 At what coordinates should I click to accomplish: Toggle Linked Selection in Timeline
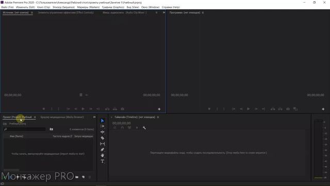coord(129,128)
